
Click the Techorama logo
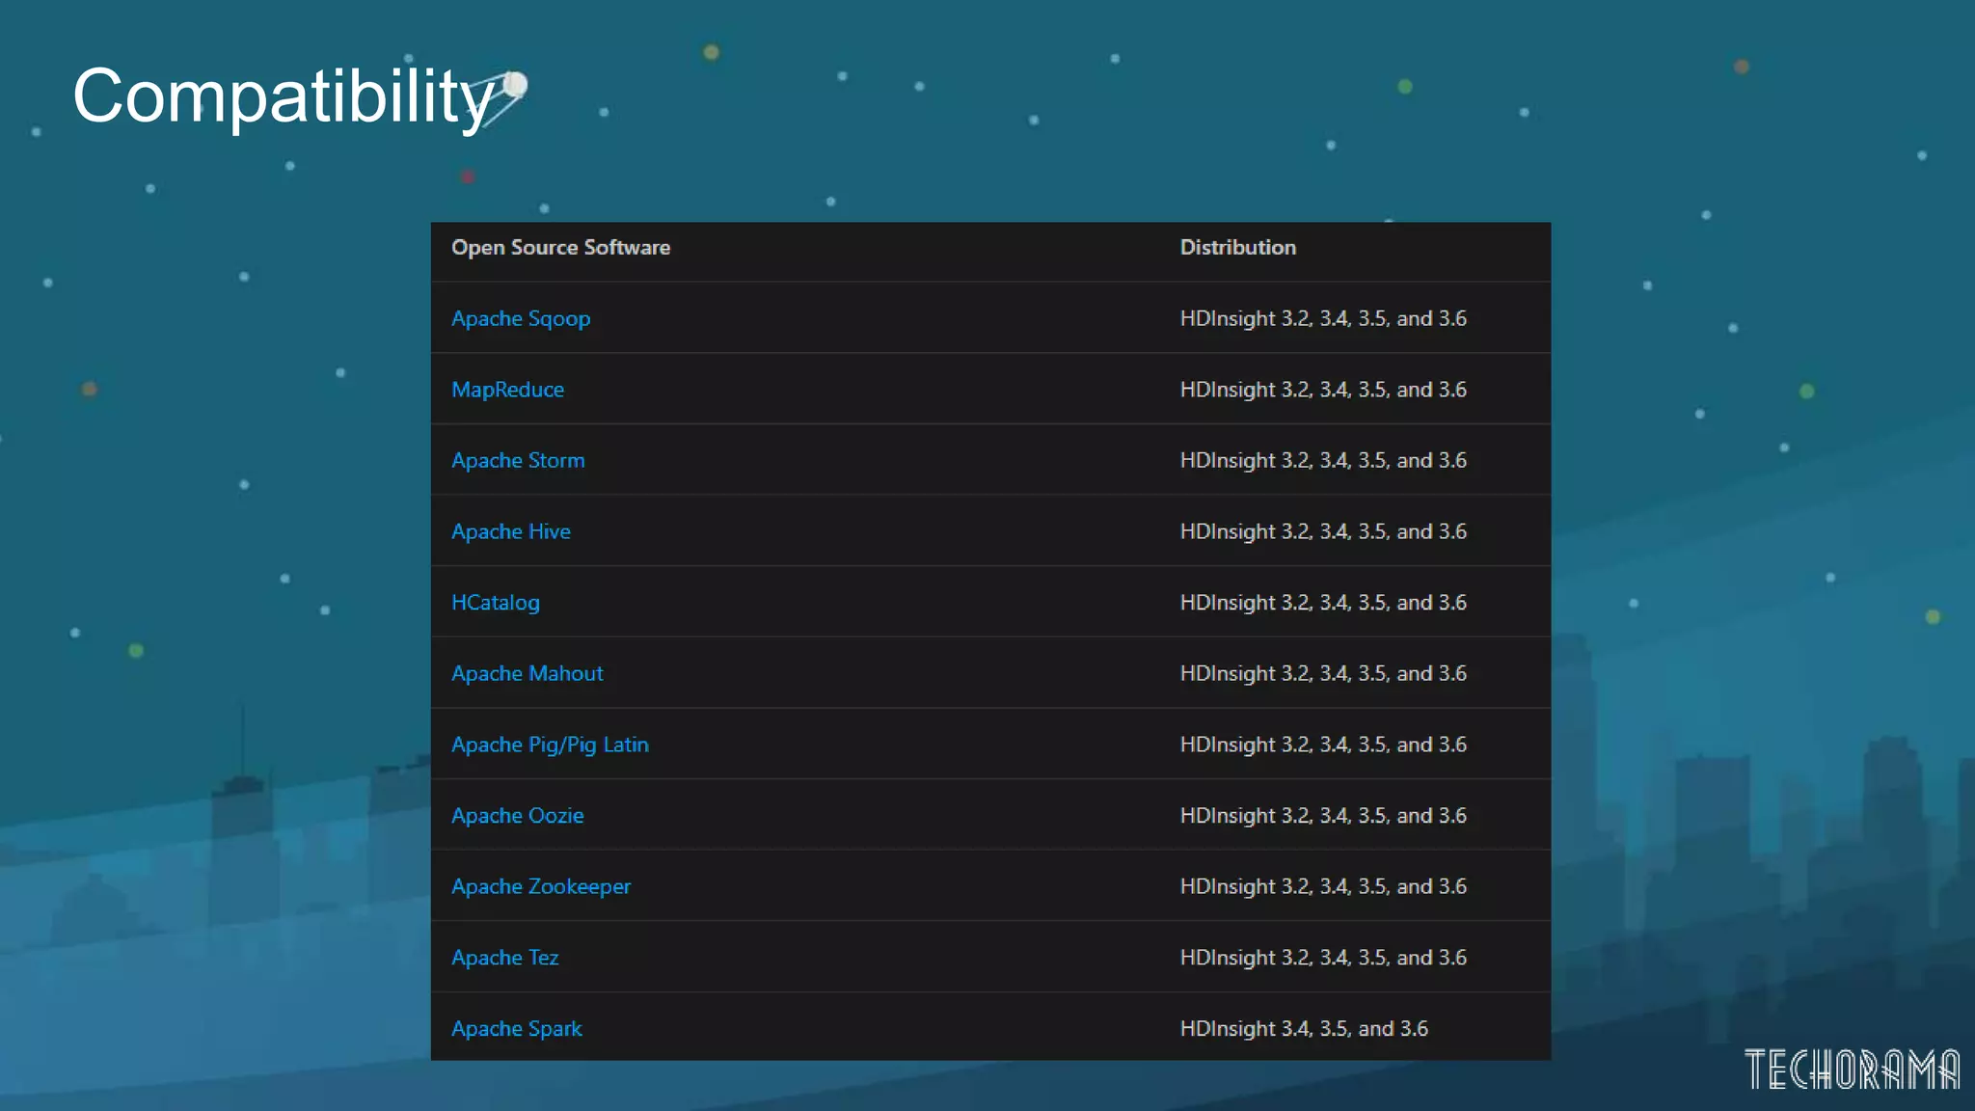pos(1852,1070)
